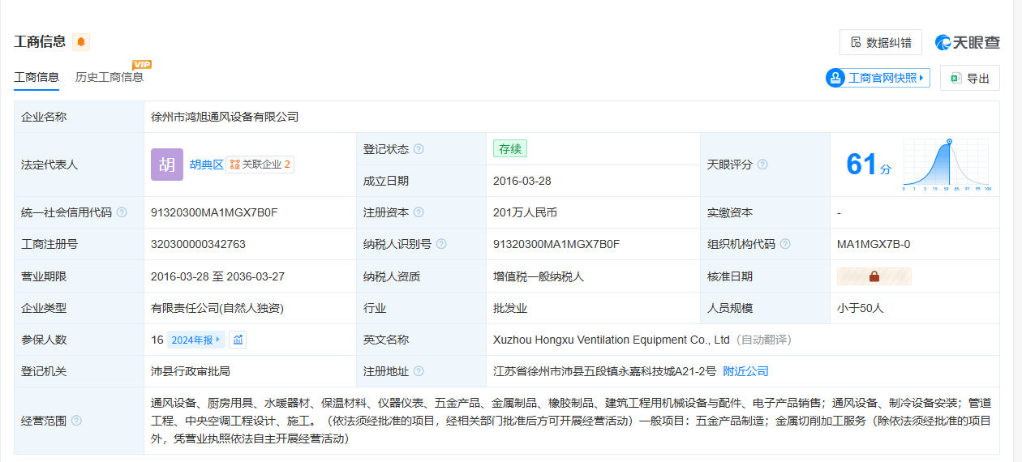Switch to 工商信息 tab
The image size is (1022, 462).
36,78
